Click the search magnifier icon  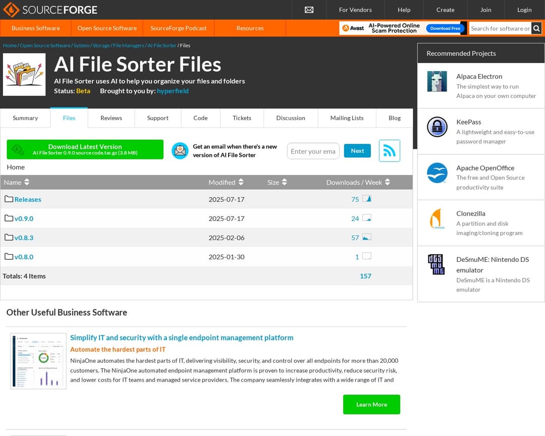coord(536,28)
